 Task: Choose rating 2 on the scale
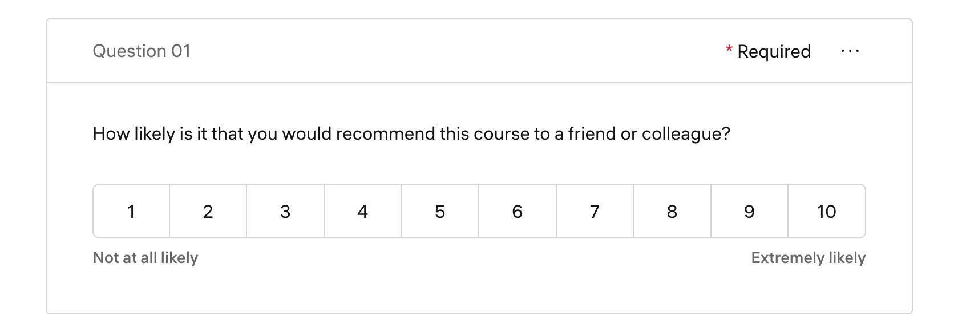pos(208,212)
